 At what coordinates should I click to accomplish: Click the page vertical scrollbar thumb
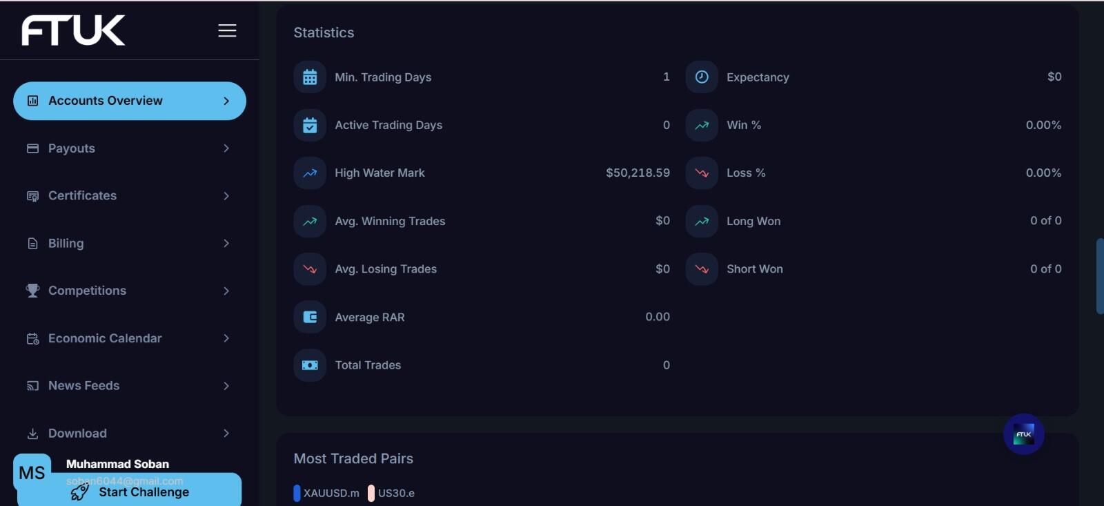click(1100, 276)
